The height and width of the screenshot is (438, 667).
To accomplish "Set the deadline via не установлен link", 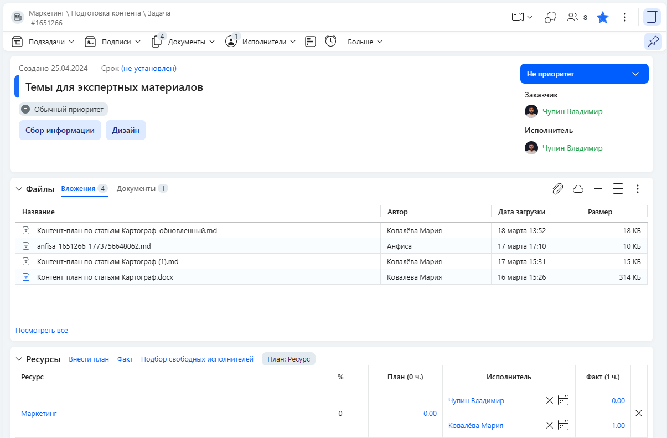I will pyautogui.click(x=149, y=68).
